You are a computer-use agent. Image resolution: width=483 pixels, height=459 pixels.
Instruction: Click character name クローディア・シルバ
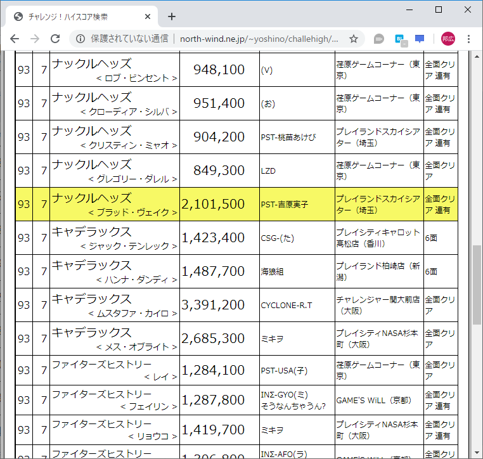[x=129, y=112]
